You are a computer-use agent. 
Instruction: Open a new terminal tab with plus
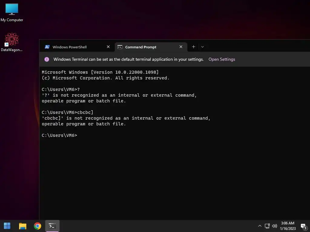(x=193, y=47)
